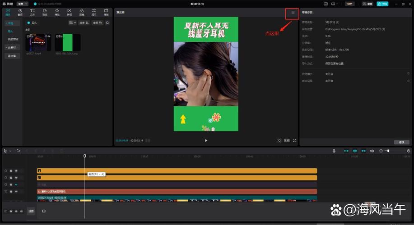Screen dimensions: 414x225
Task: Open the 媒体 media tab
Action: pyautogui.click(x=8, y=12)
